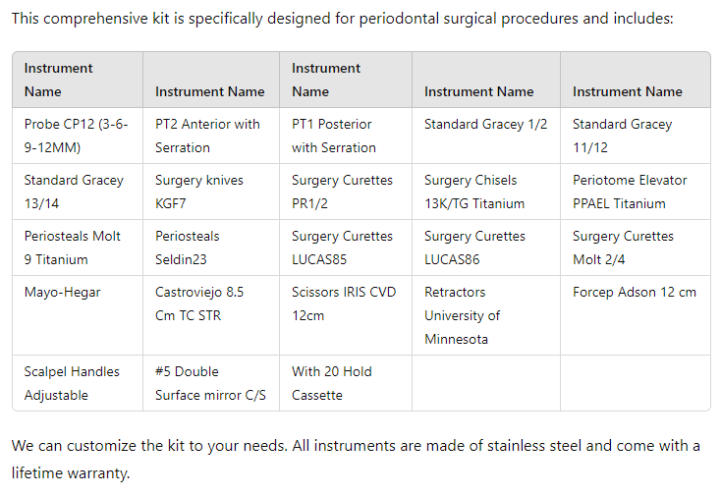Click the Surgery Curettes LUCAS86 cell

[485, 248]
